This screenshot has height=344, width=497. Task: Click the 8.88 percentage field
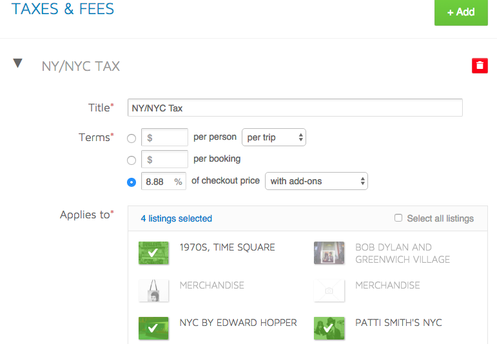point(164,181)
